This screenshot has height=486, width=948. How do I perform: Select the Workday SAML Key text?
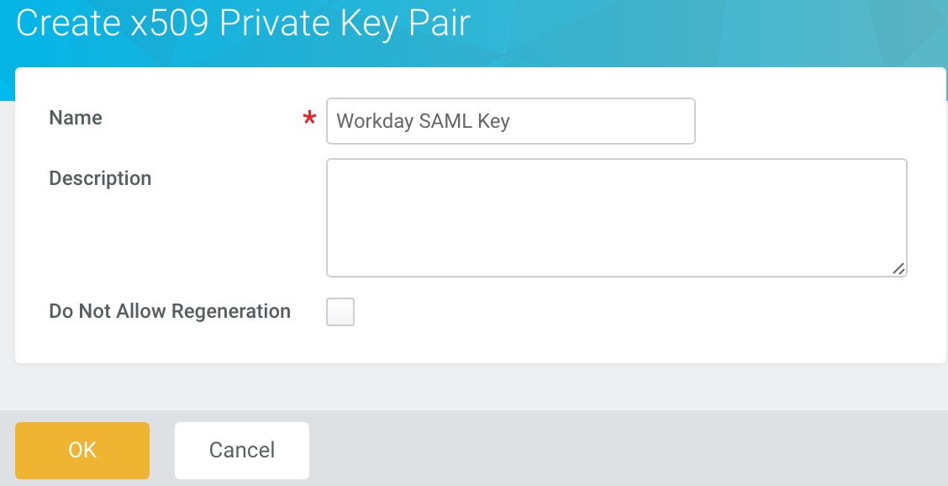(x=423, y=121)
